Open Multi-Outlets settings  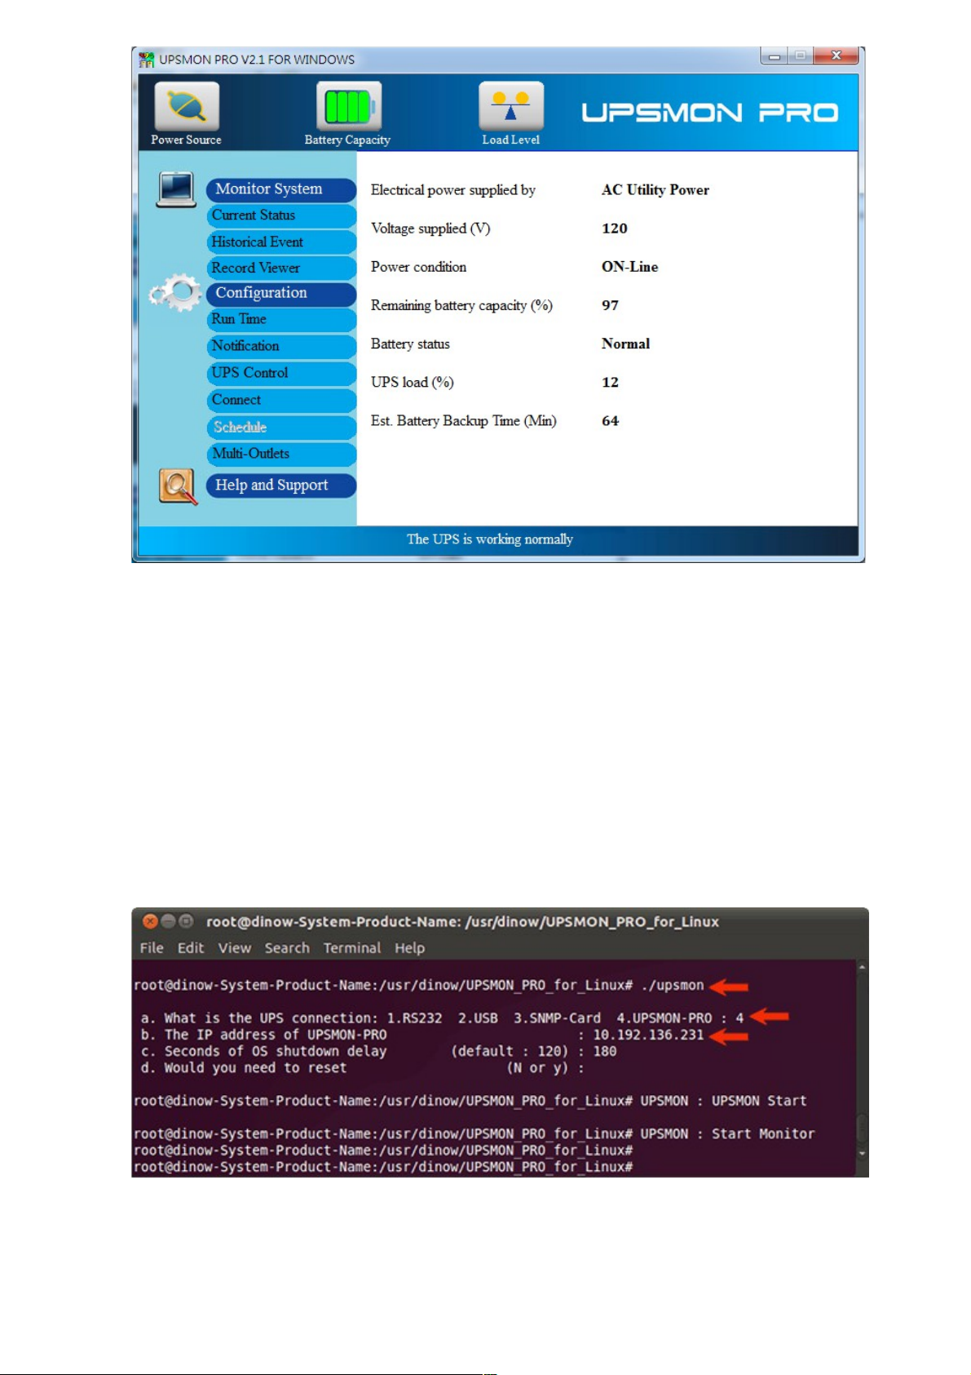pyautogui.click(x=281, y=454)
